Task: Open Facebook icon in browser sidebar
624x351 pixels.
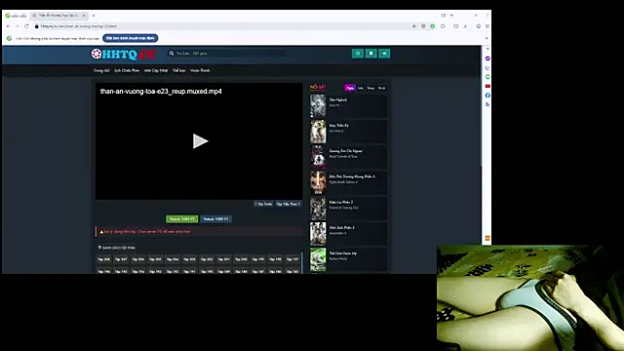Action: [487, 96]
